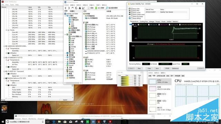Viewport: 221px width, 124px height.
Task: Click Max column header in HWMonitor
Action: pyautogui.click(x=52, y=7)
